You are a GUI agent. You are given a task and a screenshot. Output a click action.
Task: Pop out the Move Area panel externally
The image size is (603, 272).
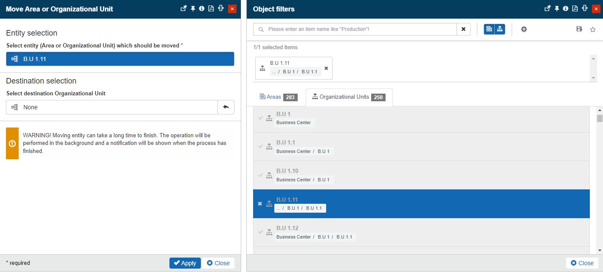click(x=183, y=8)
